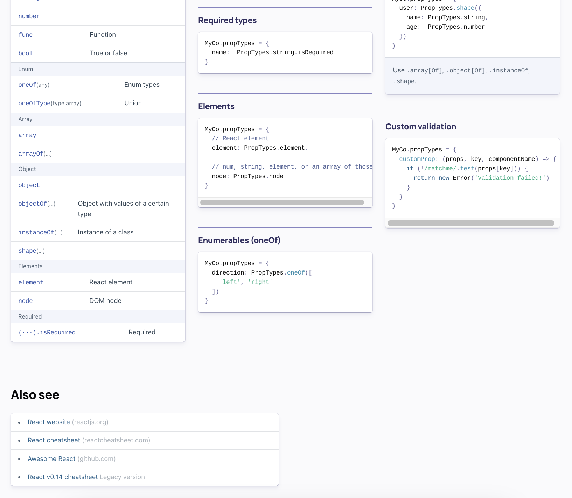This screenshot has width=572, height=498.
Task: Click the 'element' type entry
Action: click(31, 283)
